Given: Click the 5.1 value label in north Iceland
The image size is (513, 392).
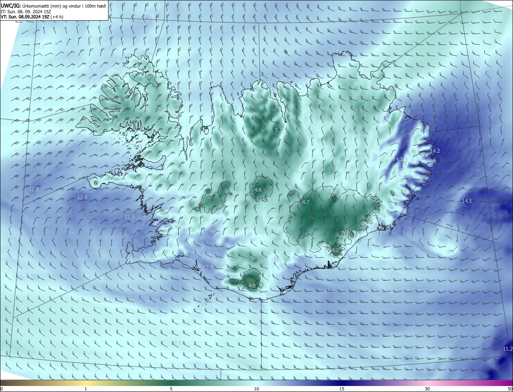Looking at the screenshot, I should coord(279,130).
